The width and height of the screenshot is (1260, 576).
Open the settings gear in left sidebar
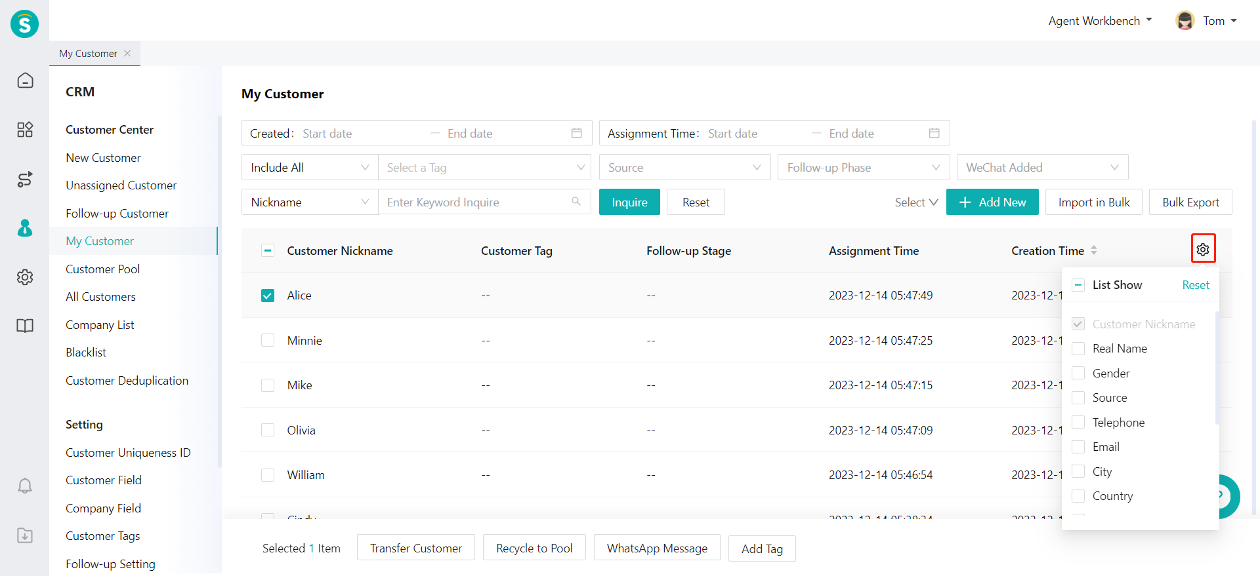point(25,277)
